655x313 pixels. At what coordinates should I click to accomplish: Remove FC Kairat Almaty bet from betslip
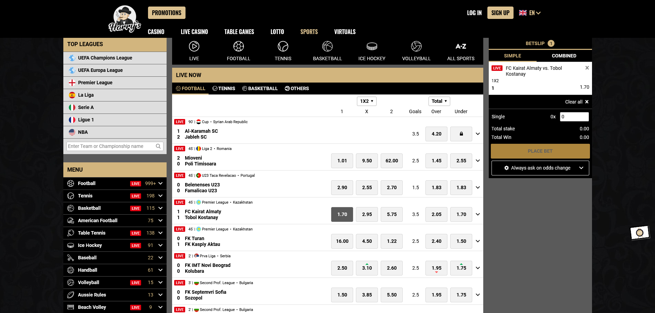click(x=587, y=68)
